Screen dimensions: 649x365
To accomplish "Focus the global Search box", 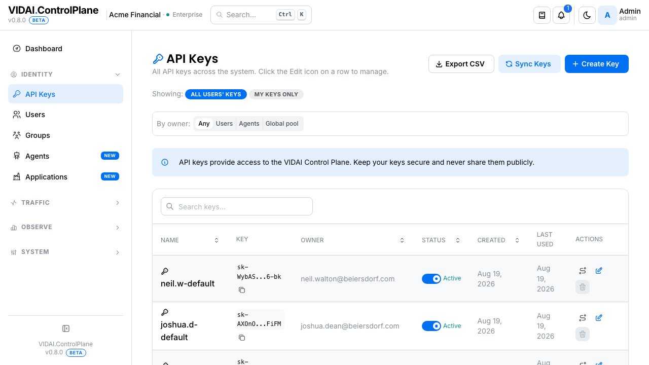I will [x=261, y=15].
